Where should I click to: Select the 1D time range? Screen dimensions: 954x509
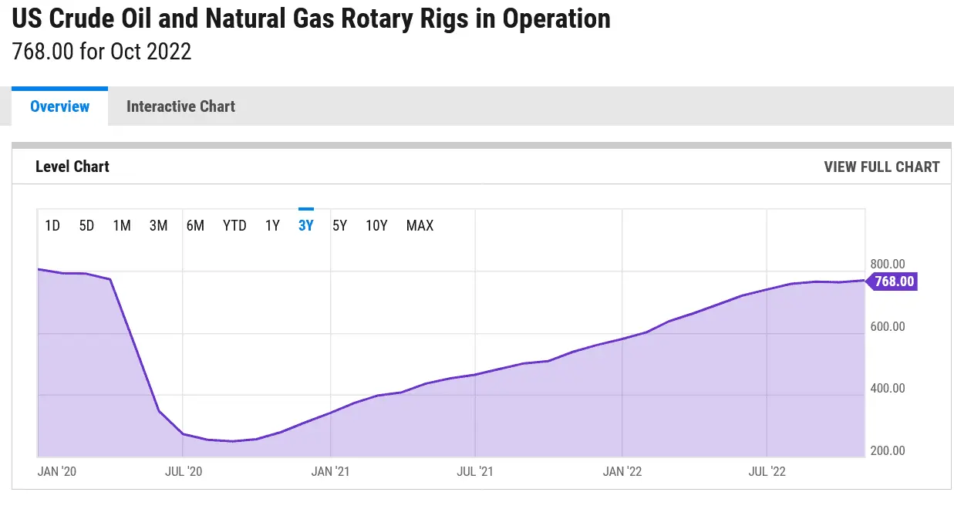(52, 226)
